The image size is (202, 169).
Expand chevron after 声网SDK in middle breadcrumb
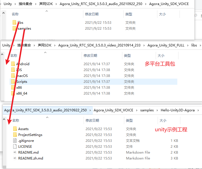[55, 45]
